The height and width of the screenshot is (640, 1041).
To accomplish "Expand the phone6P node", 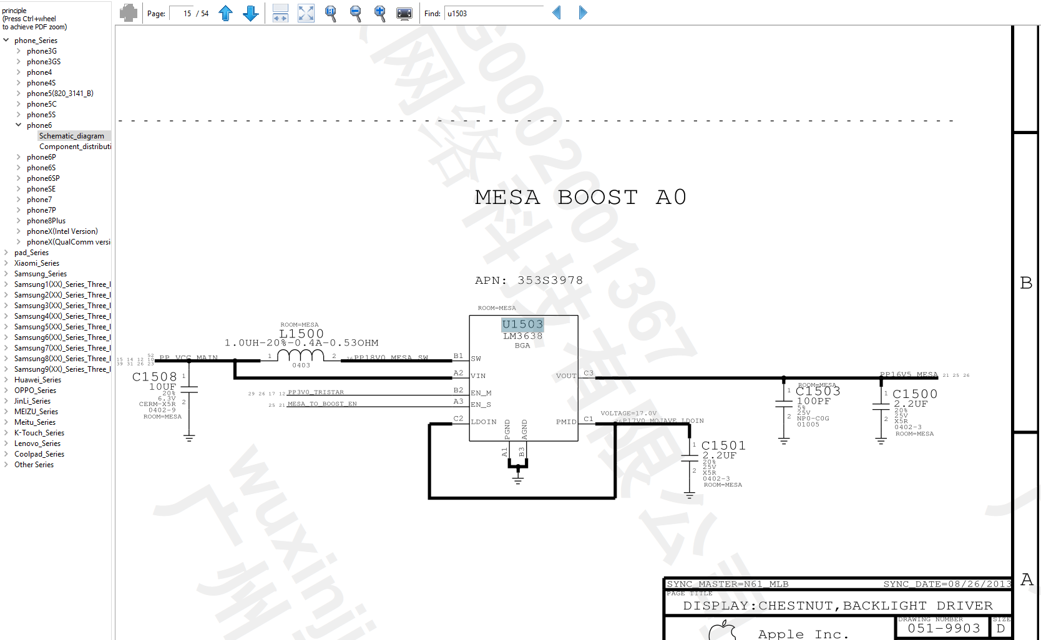I will click(19, 157).
